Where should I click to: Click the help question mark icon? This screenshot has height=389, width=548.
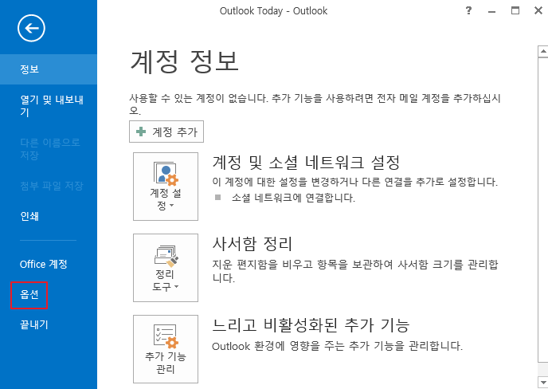(x=468, y=11)
